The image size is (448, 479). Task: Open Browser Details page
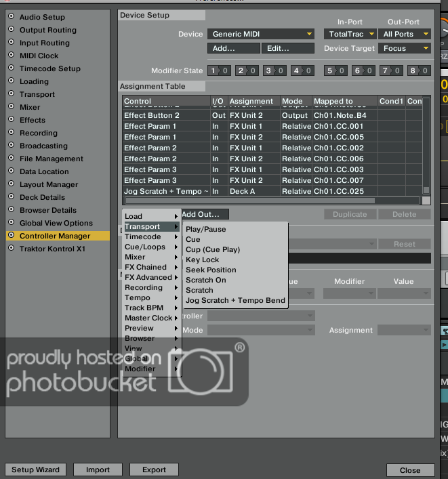(x=48, y=210)
